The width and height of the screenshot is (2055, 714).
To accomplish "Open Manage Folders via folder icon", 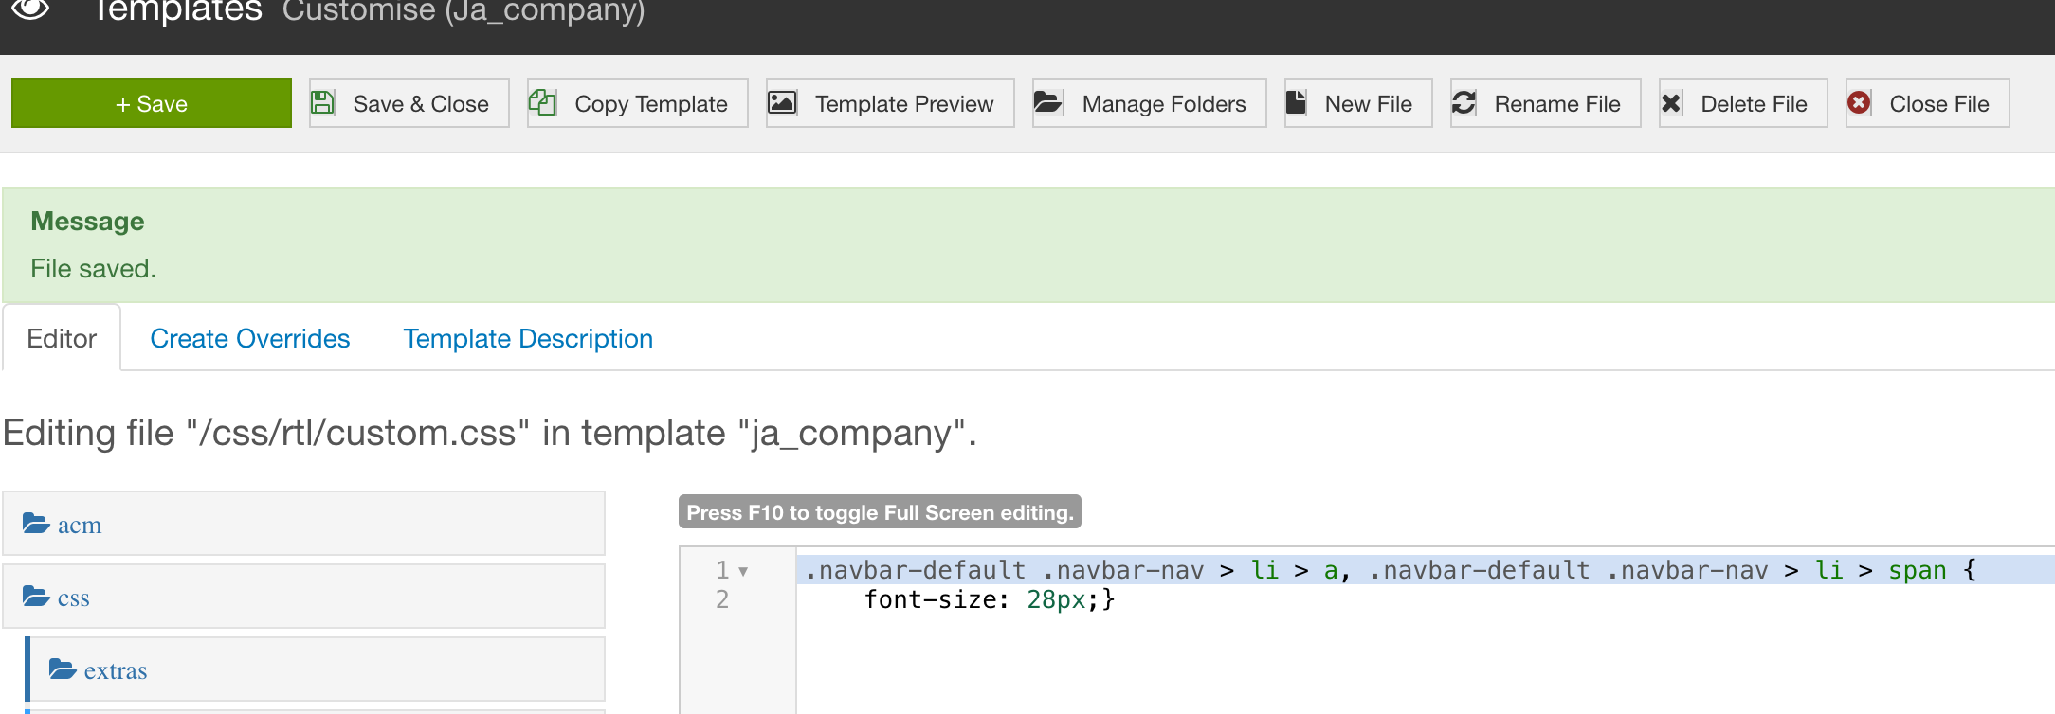I will point(1047,102).
